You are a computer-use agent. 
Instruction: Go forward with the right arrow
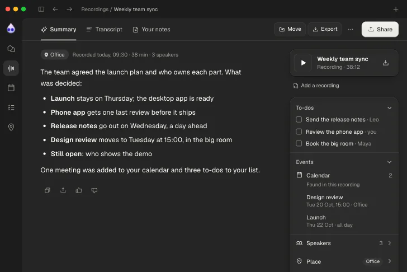click(x=69, y=10)
